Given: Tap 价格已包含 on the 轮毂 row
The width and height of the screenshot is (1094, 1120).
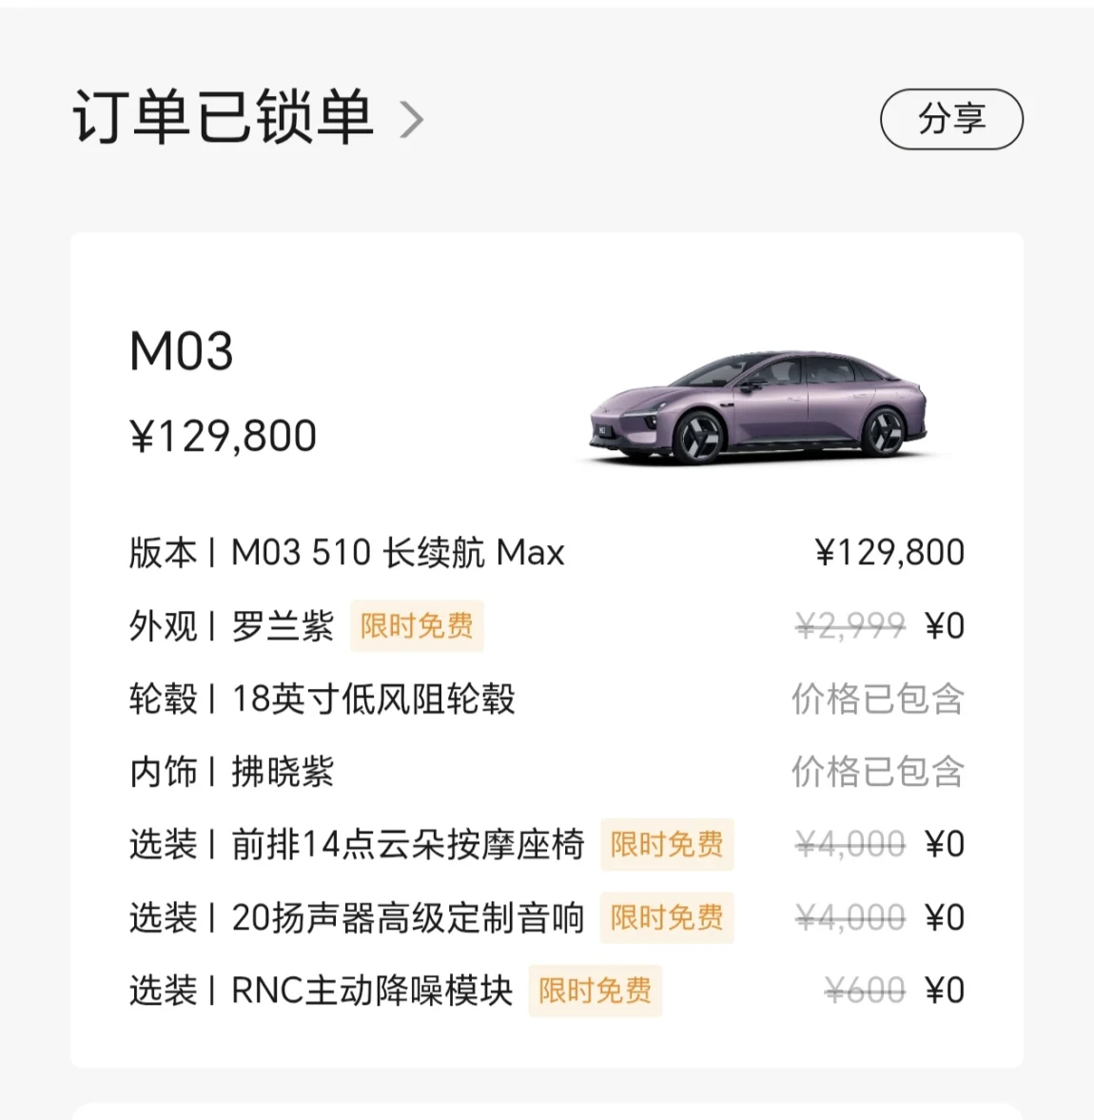Looking at the screenshot, I should (877, 699).
